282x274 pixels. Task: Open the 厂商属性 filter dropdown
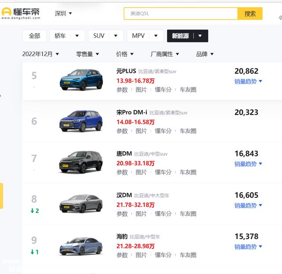coord(165,54)
